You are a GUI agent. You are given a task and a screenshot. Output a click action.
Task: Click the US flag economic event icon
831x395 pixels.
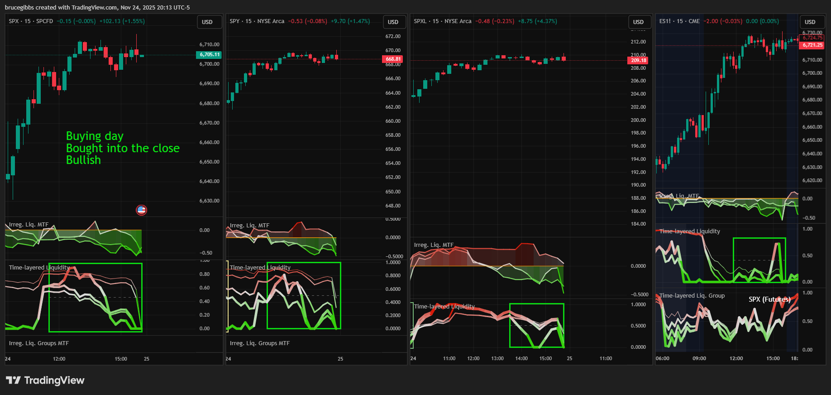[141, 210]
